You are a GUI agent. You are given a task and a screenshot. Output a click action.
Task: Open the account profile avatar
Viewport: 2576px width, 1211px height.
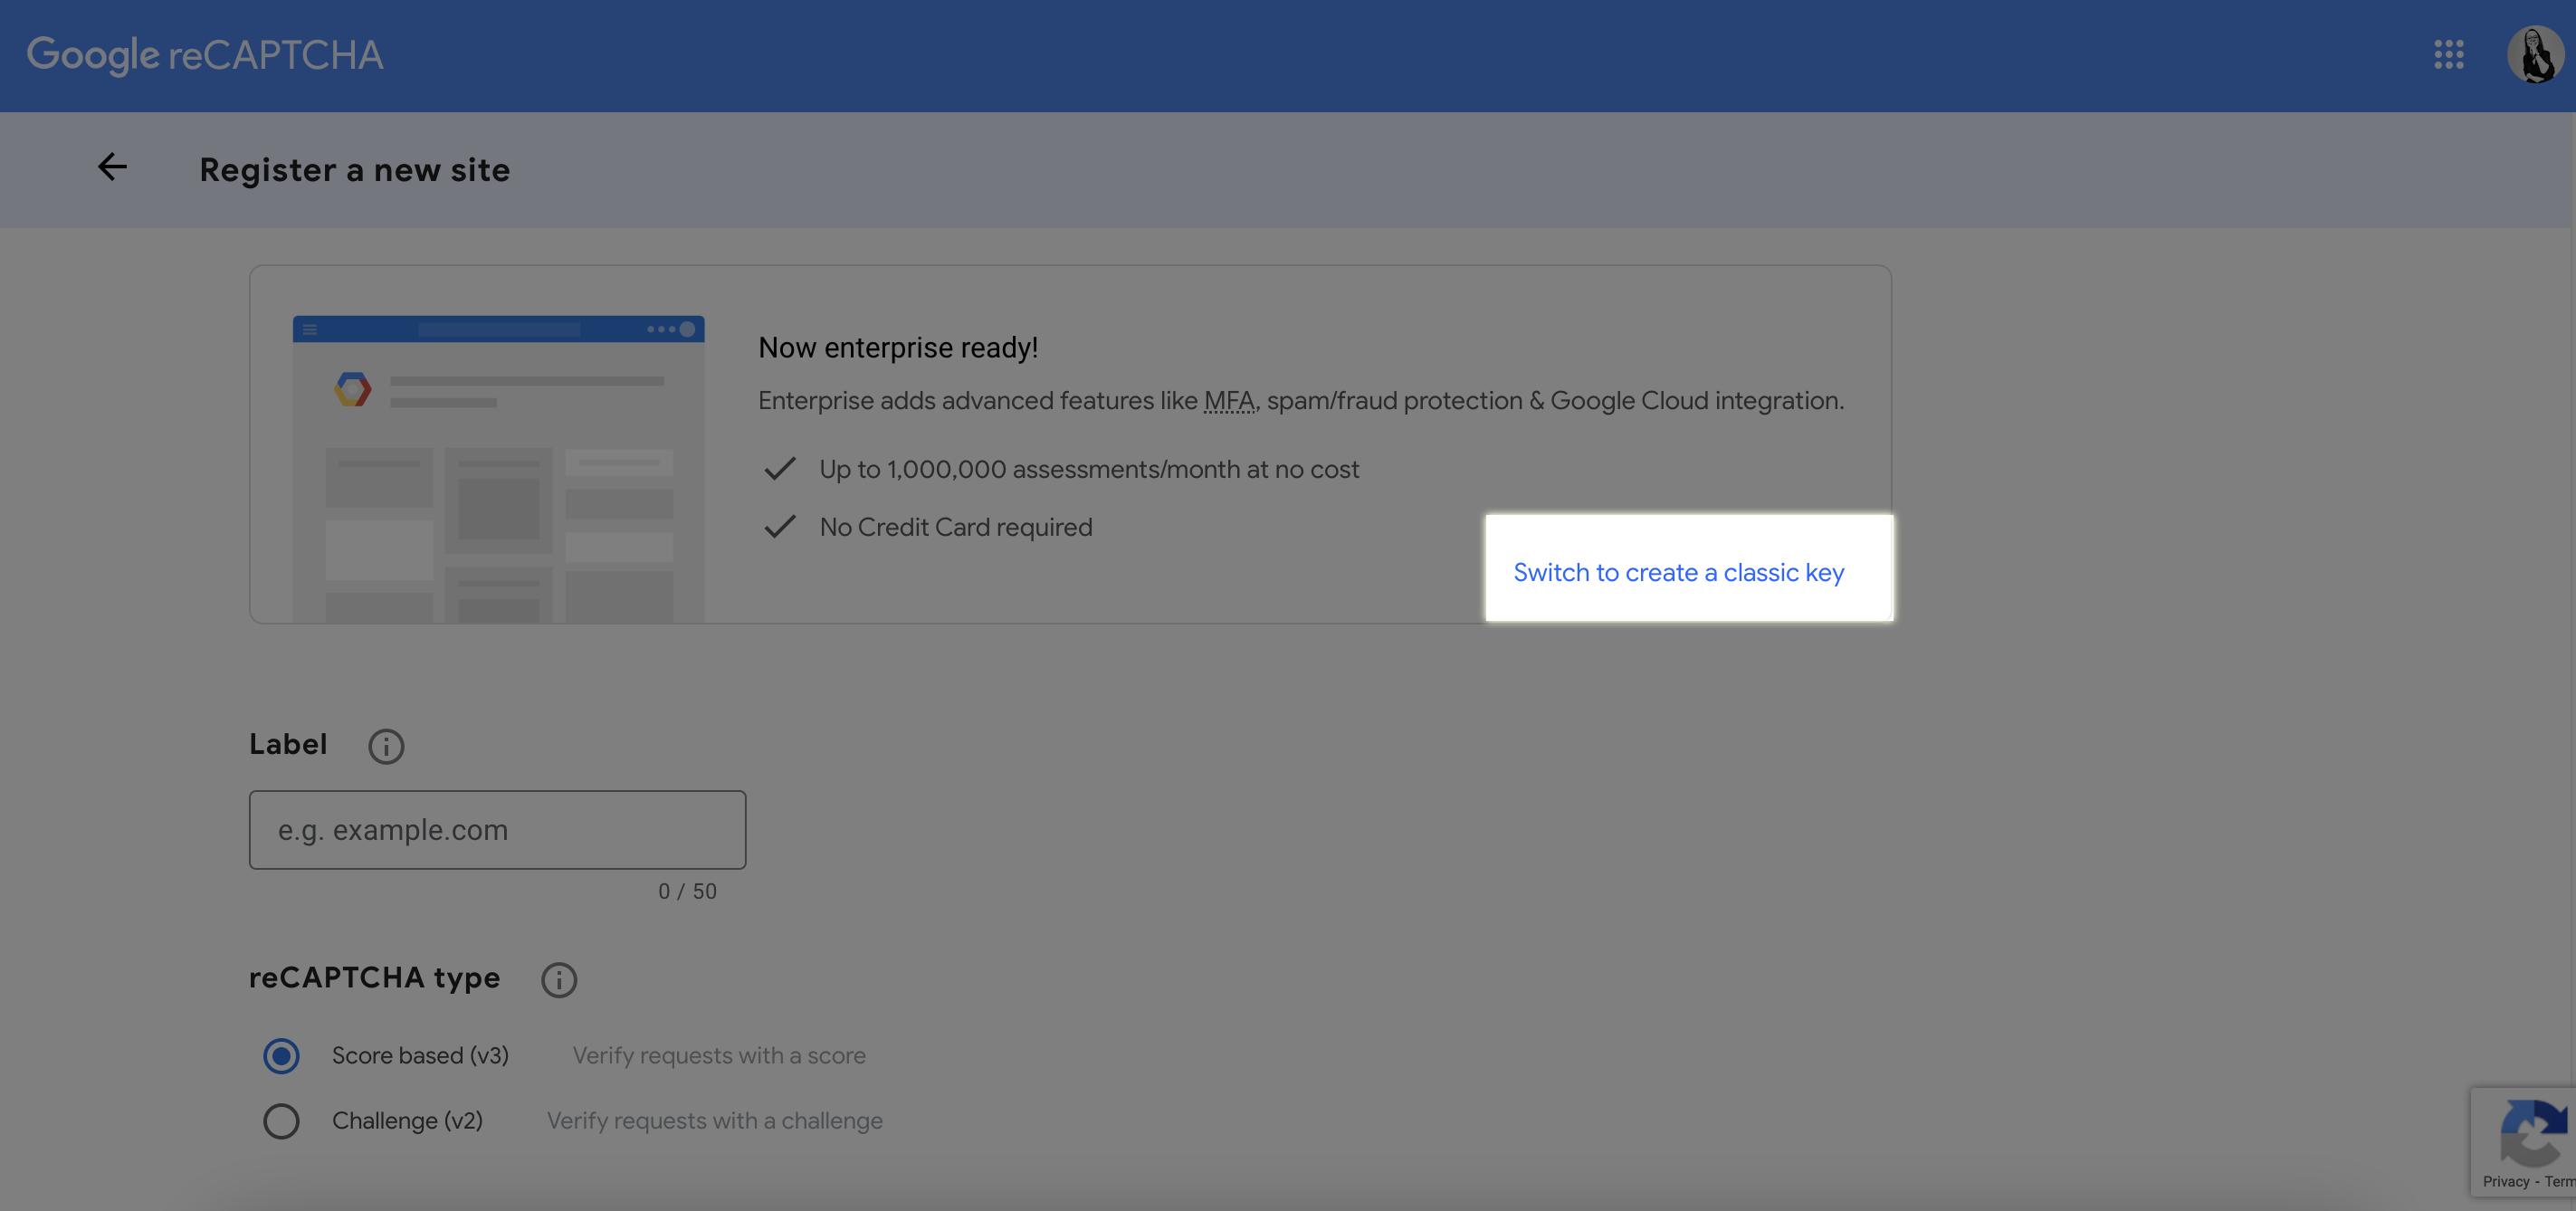tap(2536, 55)
